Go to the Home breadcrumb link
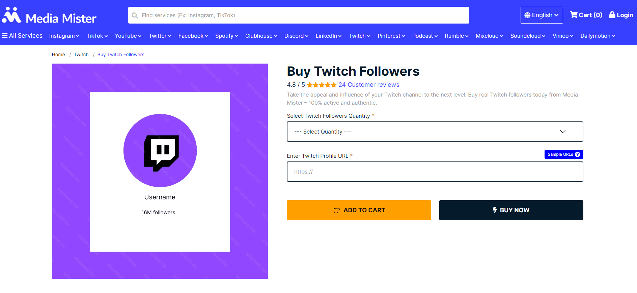The image size is (637, 293). (x=58, y=54)
